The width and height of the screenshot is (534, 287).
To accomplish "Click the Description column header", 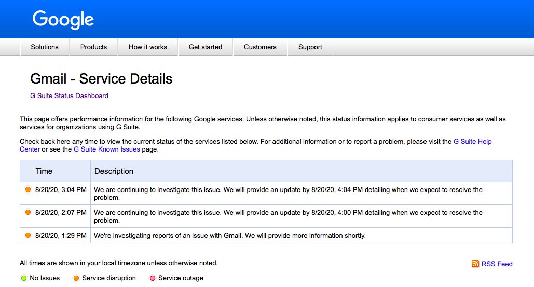I will pyautogui.click(x=114, y=171).
